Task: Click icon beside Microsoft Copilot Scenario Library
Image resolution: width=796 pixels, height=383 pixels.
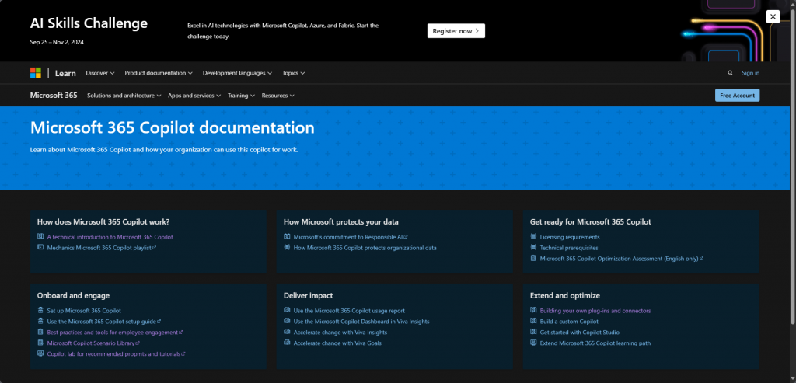Action: [40, 343]
